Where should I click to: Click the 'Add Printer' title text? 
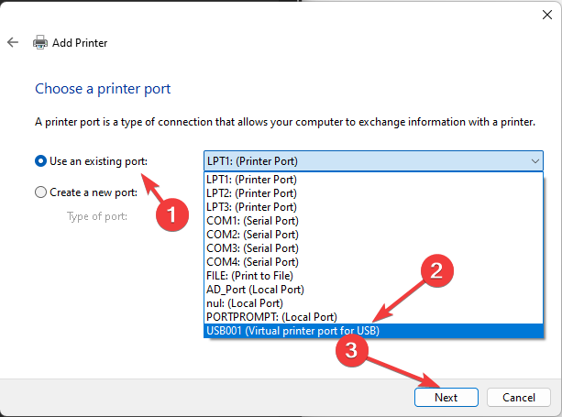(80, 43)
